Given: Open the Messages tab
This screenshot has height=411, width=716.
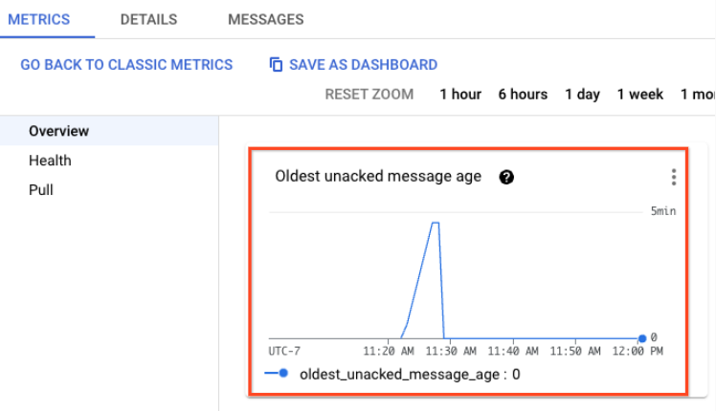Looking at the screenshot, I should tap(265, 19).
